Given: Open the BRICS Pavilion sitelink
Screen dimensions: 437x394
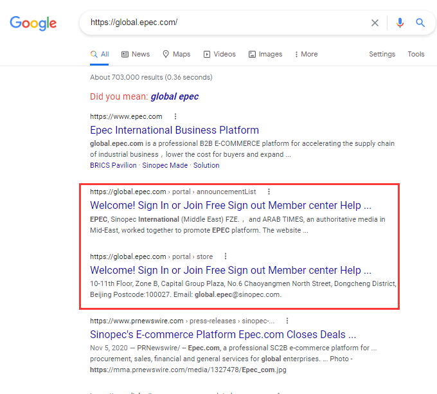Looking at the screenshot, I should coord(113,165).
